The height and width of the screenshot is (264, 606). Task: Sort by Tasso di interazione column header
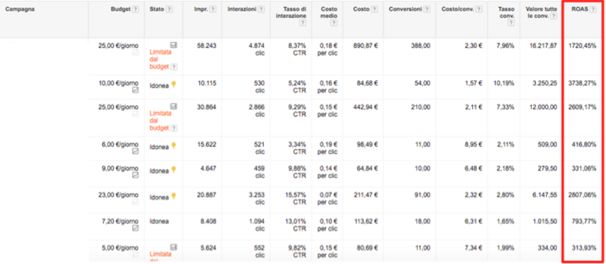point(292,12)
